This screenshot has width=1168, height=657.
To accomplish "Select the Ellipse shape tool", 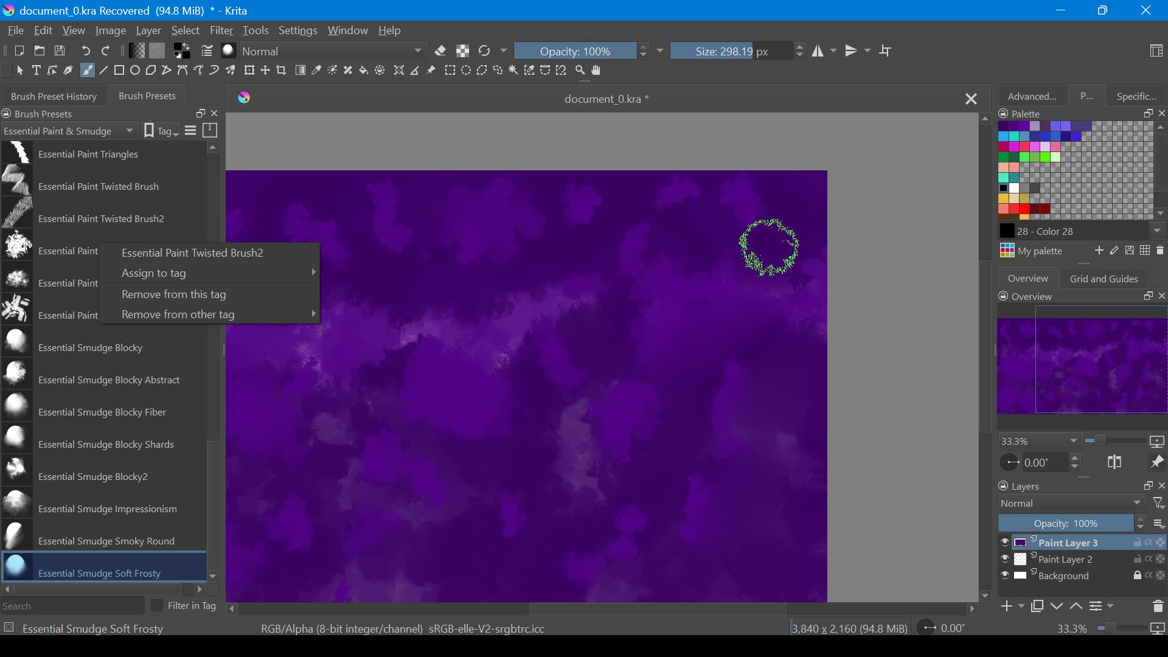I will point(135,71).
